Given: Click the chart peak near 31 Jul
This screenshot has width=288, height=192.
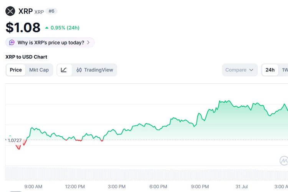Looking at the screenshot, I should point(229,101).
